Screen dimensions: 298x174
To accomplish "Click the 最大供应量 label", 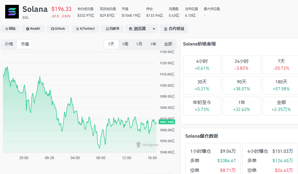I will tap(212, 9).
